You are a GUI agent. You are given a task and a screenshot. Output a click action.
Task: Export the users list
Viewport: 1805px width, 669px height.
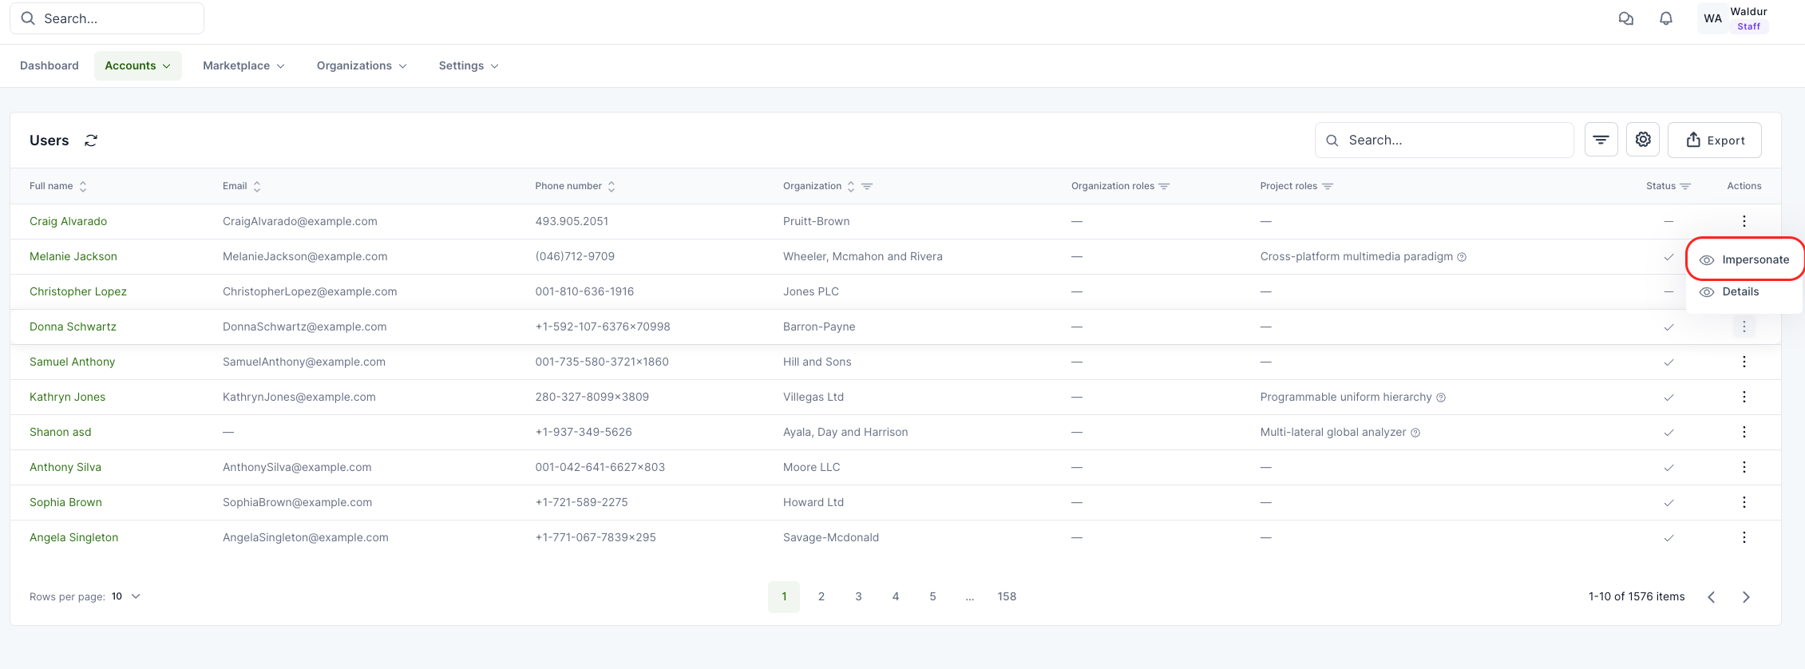1714,140
